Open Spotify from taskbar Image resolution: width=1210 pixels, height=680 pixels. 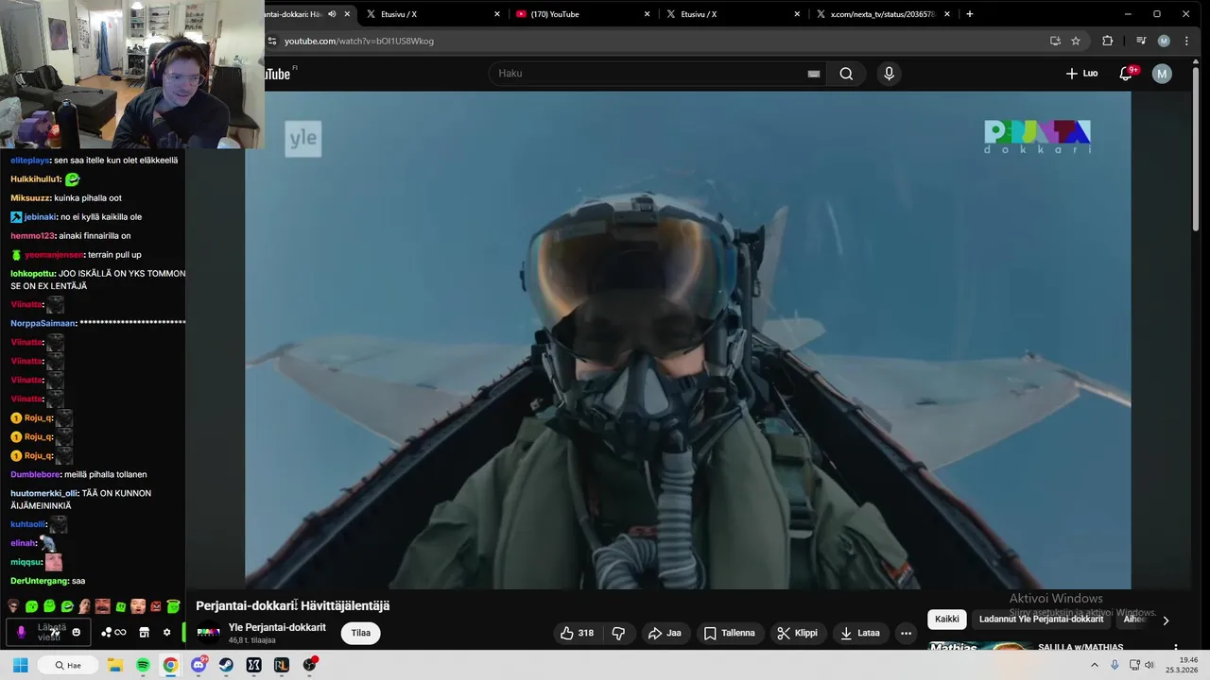tap(143, 665)
